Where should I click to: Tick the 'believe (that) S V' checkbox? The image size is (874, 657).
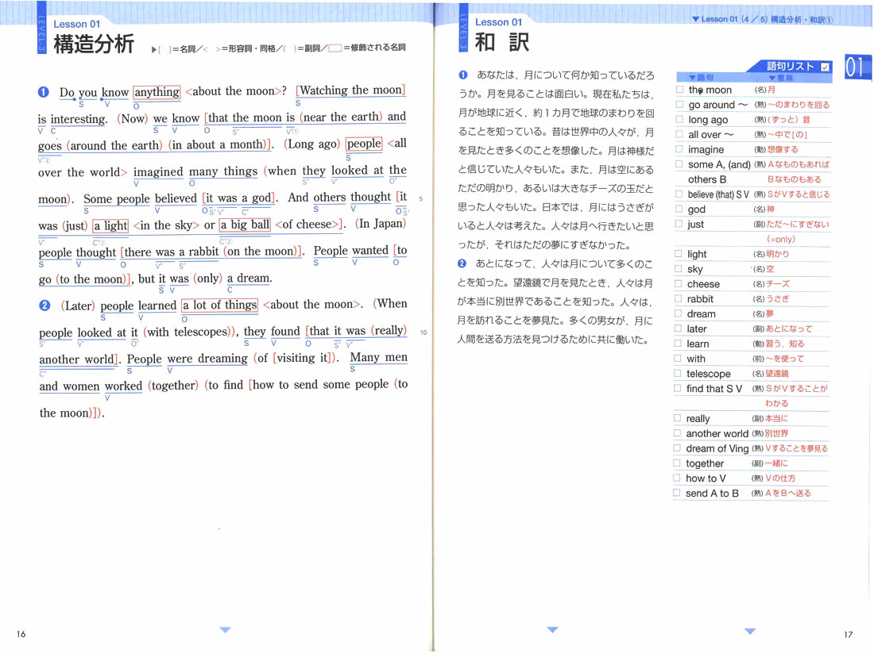pos(679,194)
